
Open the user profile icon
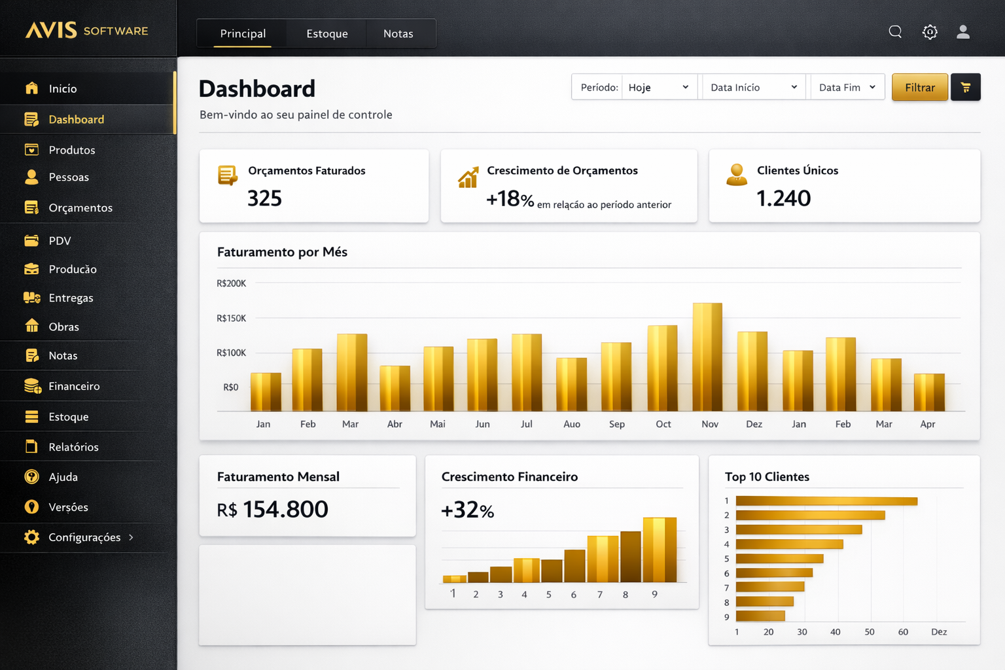pos(962,32)
